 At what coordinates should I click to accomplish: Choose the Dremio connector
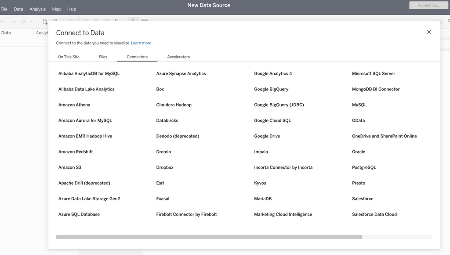163,151
